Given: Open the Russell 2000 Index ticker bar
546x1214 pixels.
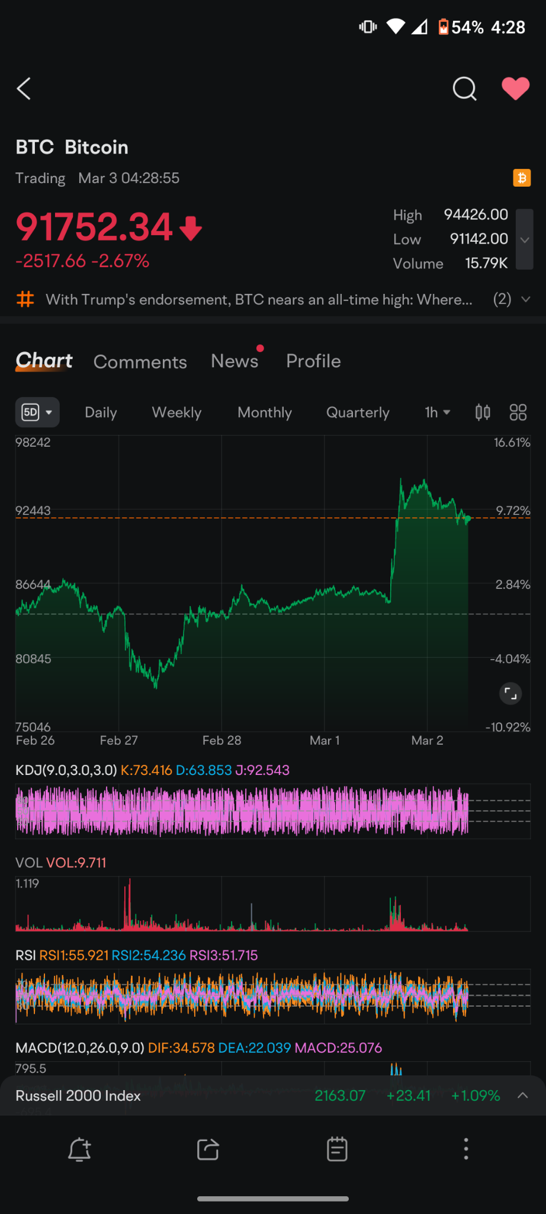Looking at the screenshot, I should (x=273, y=1096).
